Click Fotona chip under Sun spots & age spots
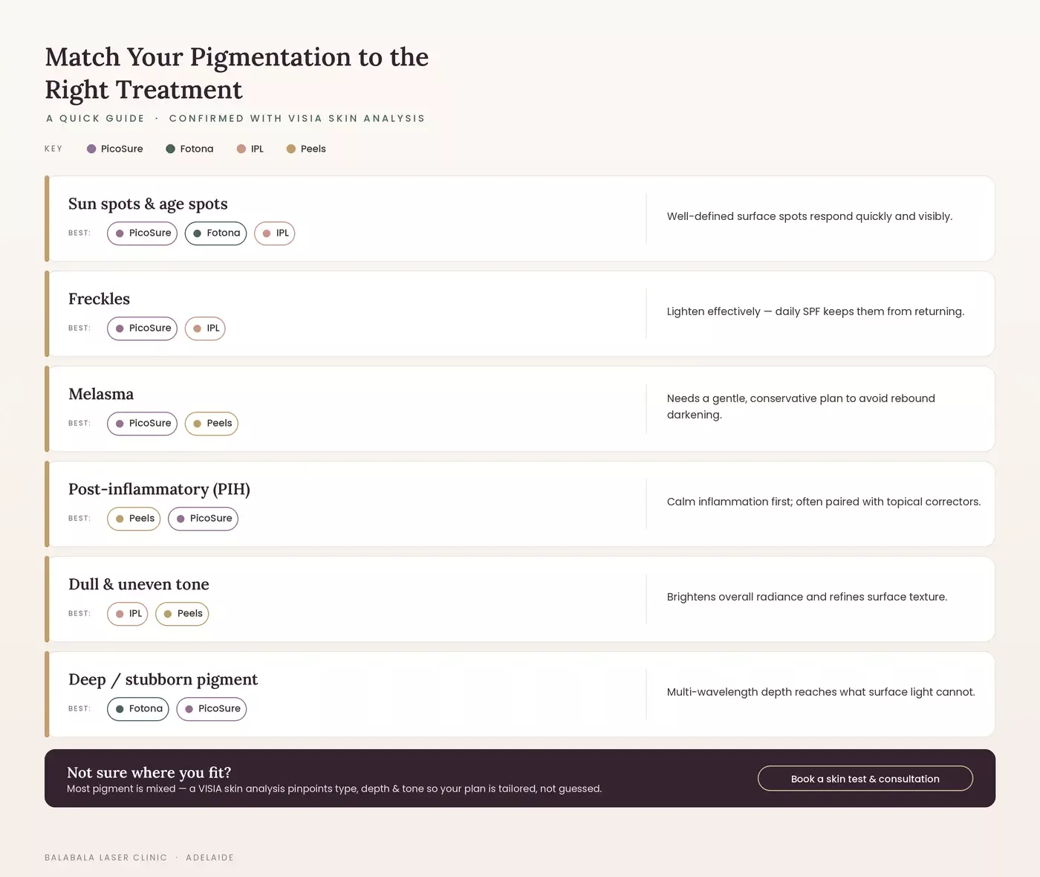1040x877 pixels. pos(215,233)
